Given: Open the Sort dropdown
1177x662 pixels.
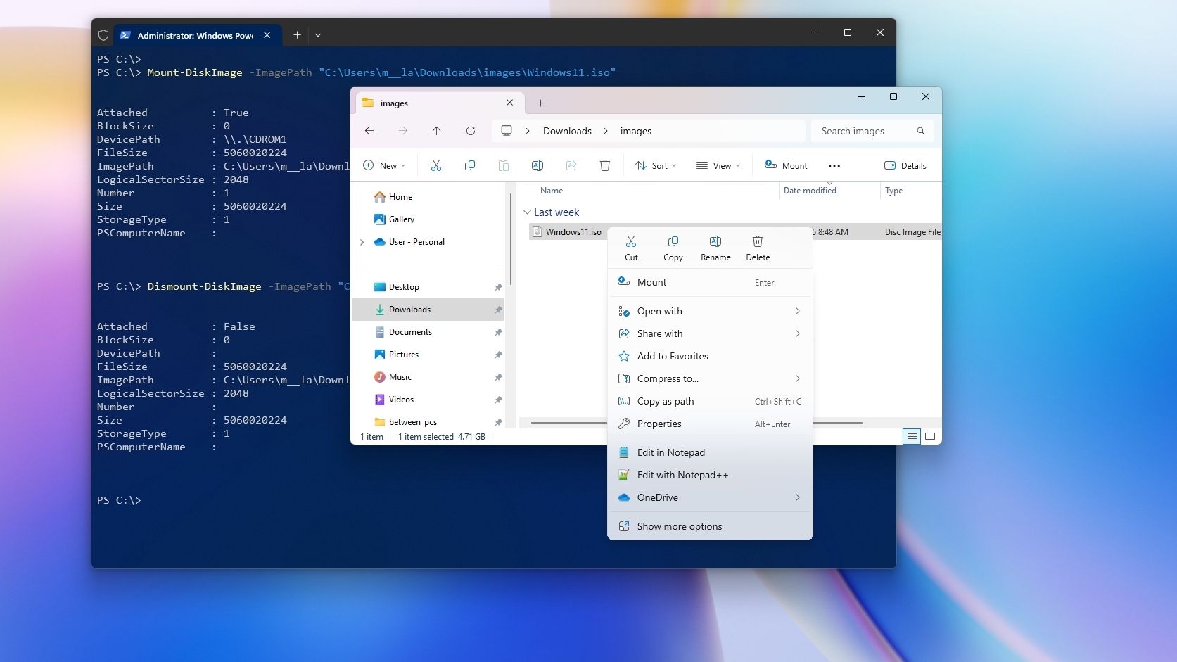Looking at the screenshot, I should (x=655, y=165).
